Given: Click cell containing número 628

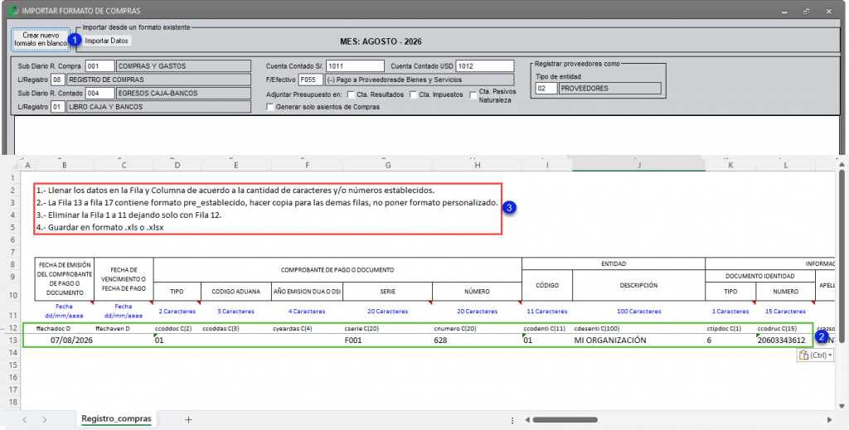Looking at the screenshot, I should [477, 341].
